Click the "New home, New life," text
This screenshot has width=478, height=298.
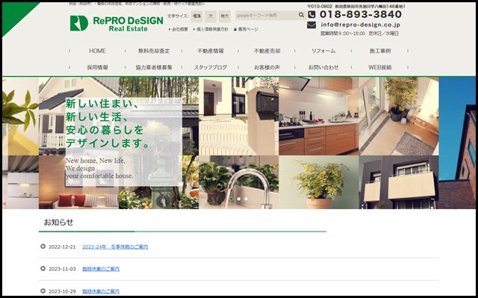click(x=96, y=161)
